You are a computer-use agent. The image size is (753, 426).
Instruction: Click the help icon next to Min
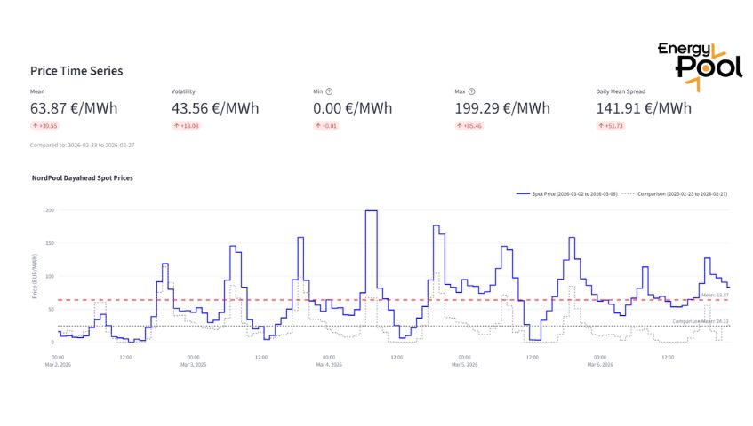[329, 91]
